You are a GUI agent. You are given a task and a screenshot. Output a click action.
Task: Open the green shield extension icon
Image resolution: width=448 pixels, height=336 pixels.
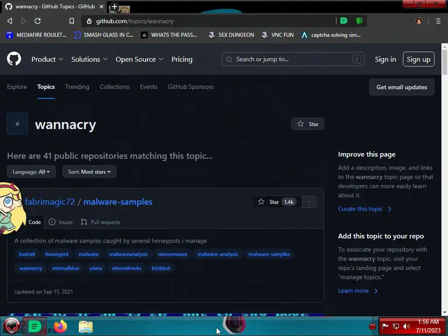tap(359, 21)
